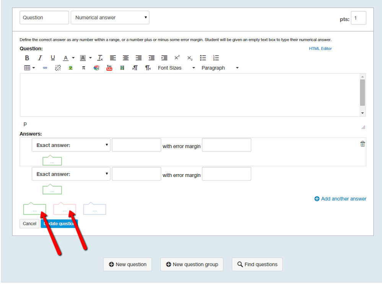382x284 pixels.
Task: Center align the text
Action: point(126,58)
